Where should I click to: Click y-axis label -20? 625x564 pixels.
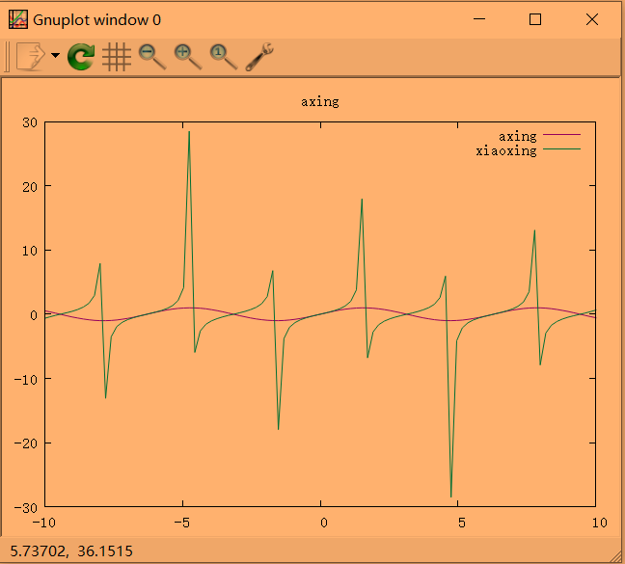(x=26, y=443)
